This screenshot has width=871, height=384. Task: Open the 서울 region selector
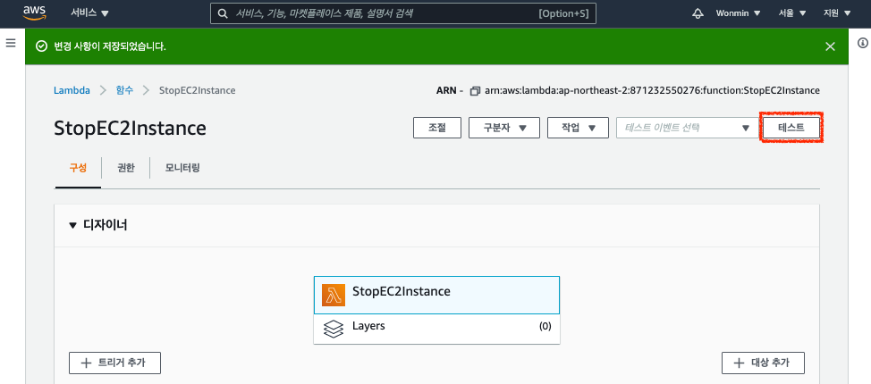point(792,13)
